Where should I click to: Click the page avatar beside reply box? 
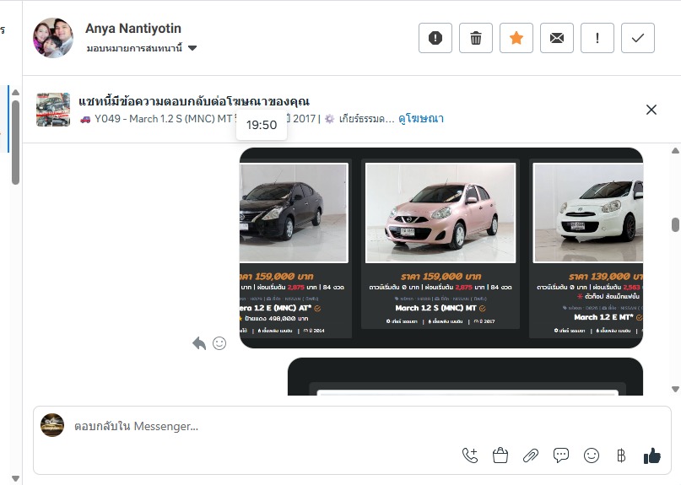coord(52,425)
